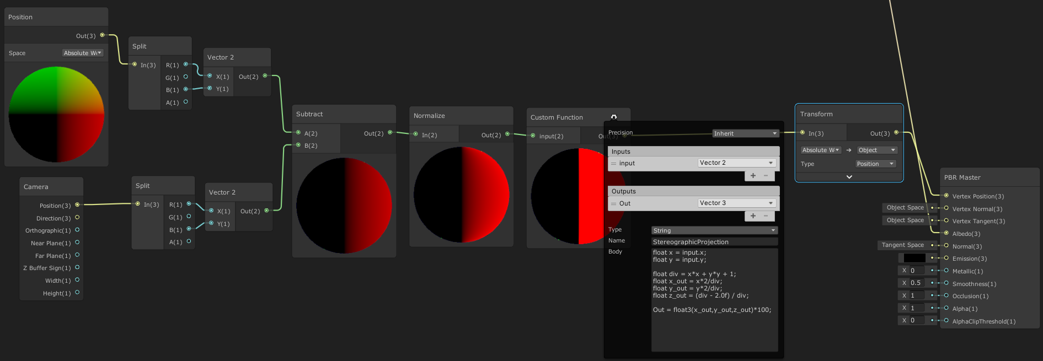The image size is (1043, 361).
Task: Expand the Transform node preview chevron
Action: (849, 177)
